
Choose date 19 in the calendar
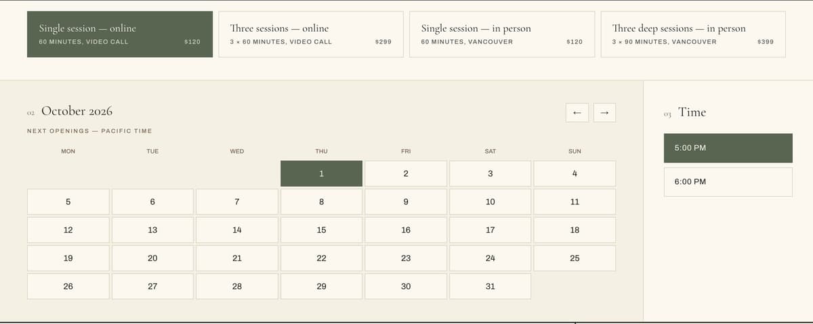(x=68, y=258)
